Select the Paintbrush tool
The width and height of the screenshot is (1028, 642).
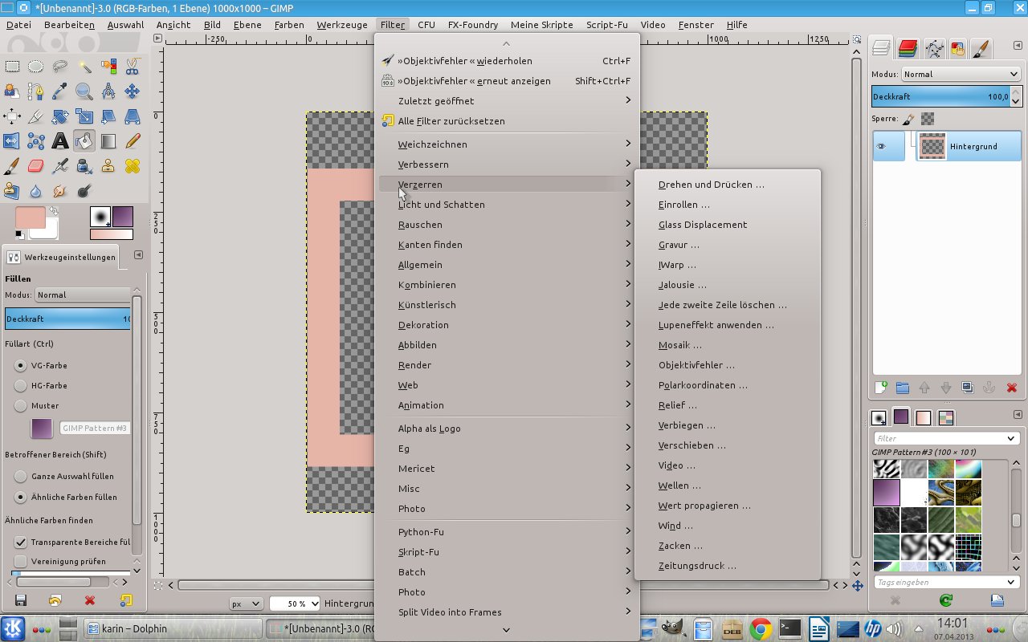pos(12,166)
